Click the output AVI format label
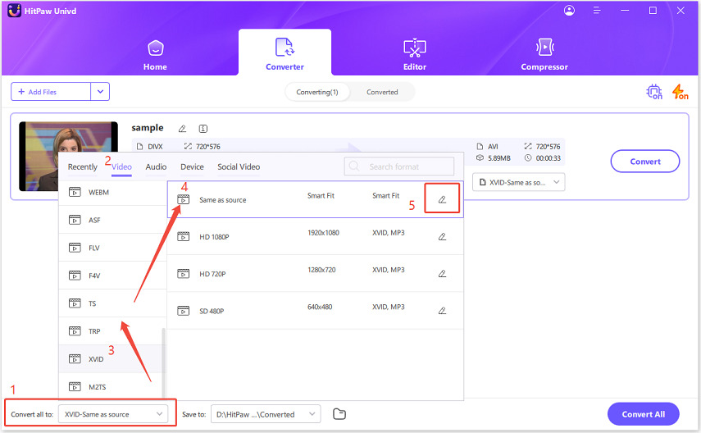The height and width of the screenshot is (433, 701). 493,147
